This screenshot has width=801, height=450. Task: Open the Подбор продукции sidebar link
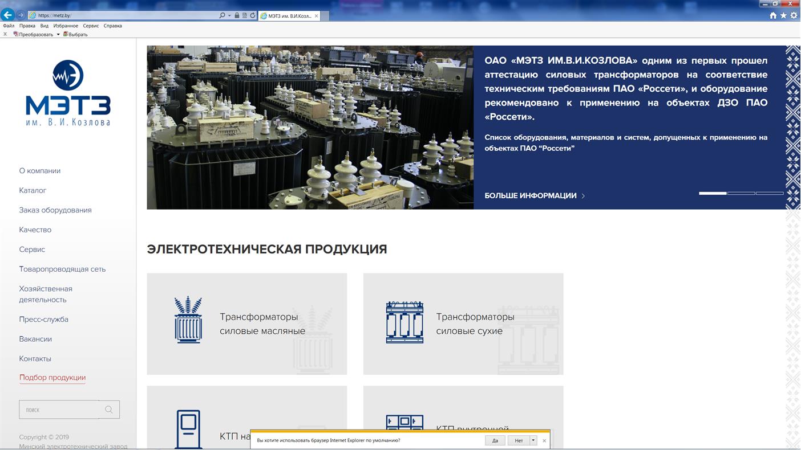click(x=52, y=378)
